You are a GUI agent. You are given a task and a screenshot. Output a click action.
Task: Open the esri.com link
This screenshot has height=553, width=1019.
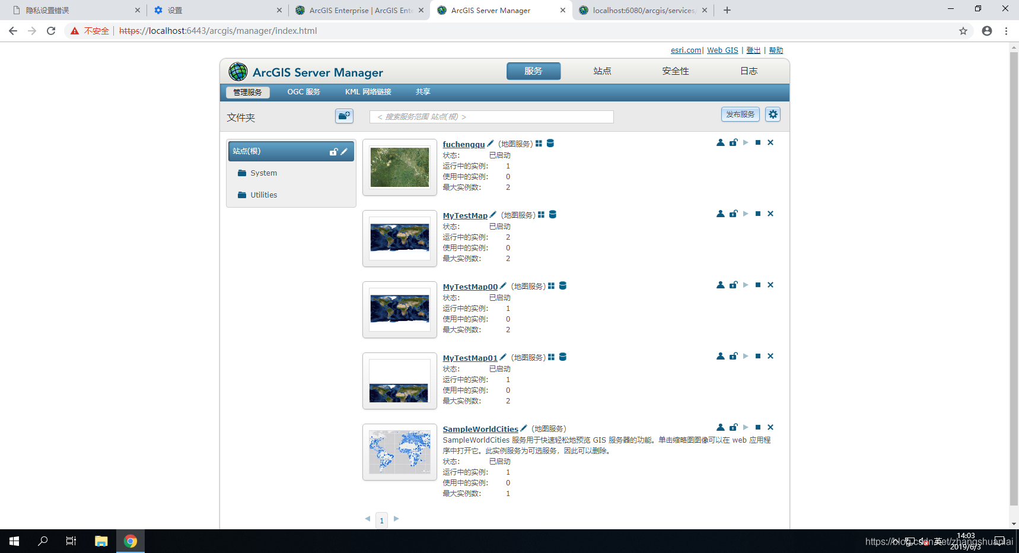[686, 50]
